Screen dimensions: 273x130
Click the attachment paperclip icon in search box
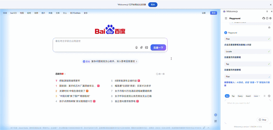coord(141,48)
